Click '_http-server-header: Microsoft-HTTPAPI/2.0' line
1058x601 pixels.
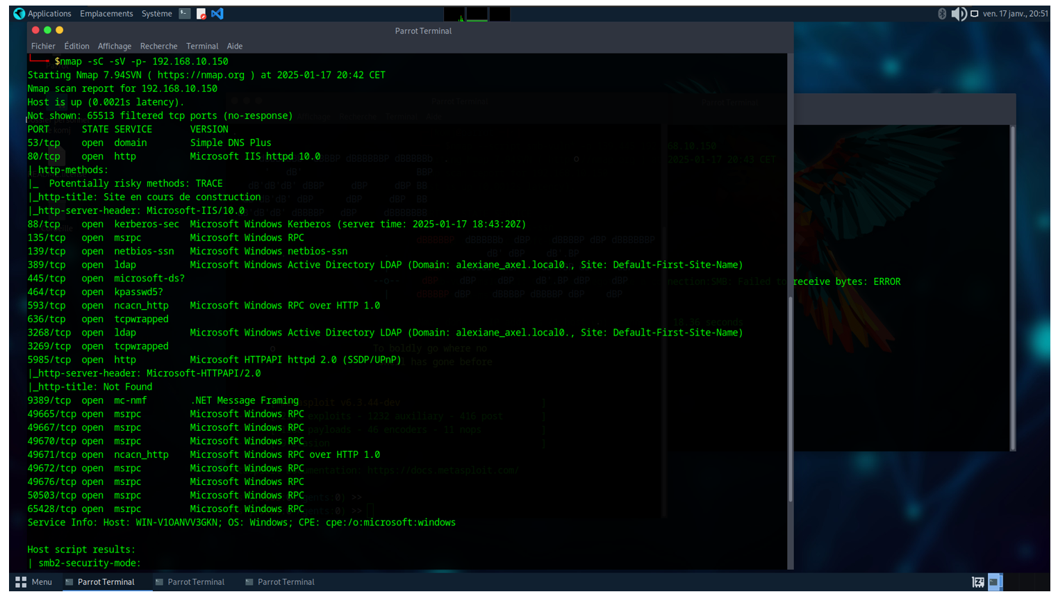[144, 373]
